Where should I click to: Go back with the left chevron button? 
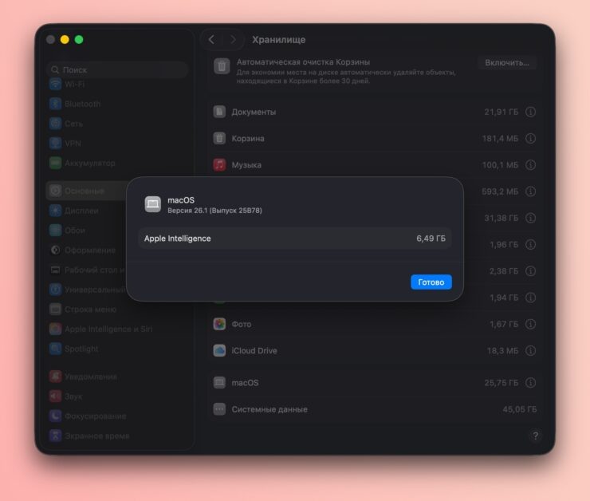click(x=211, y=40)
